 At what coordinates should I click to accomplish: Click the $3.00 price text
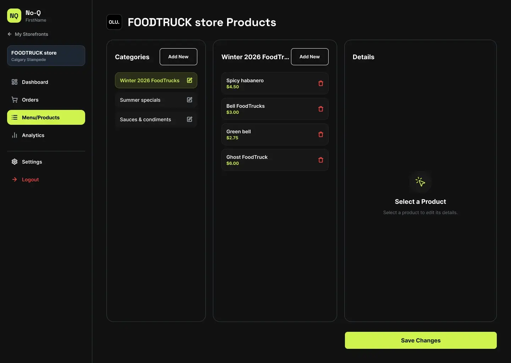click(233, 112)
